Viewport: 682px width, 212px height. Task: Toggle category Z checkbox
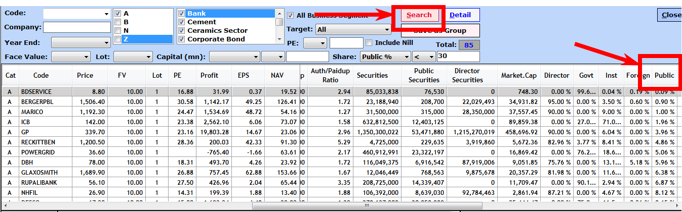pyautogui.click(x=117, y=39)
